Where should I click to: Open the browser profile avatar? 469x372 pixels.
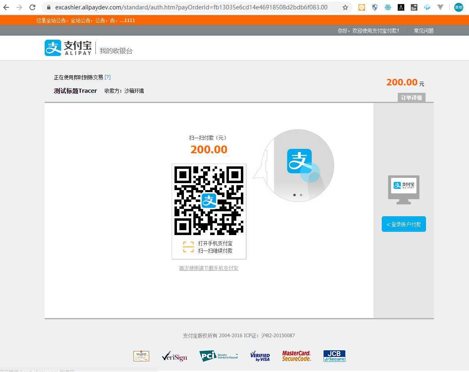[x=458, y=7]
